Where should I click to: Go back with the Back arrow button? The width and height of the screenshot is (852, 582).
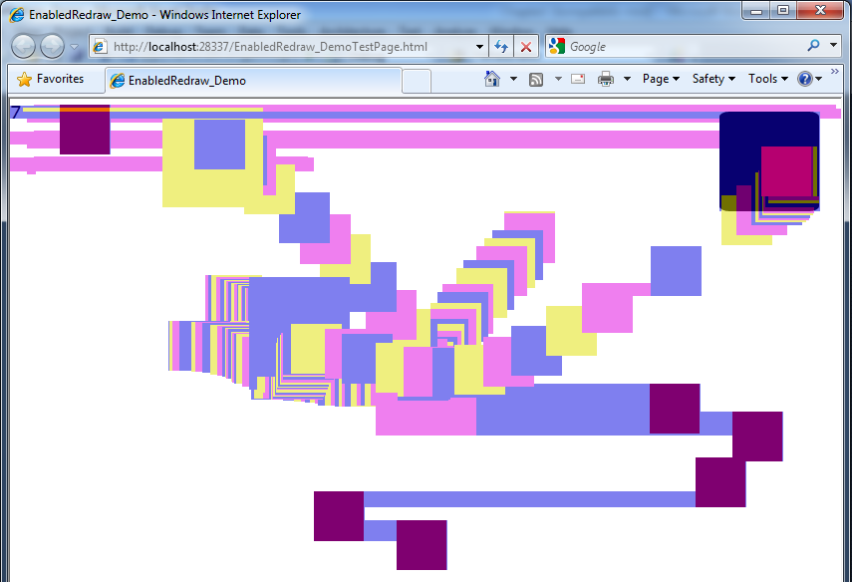pyautogui.click(x=23, y=46)
